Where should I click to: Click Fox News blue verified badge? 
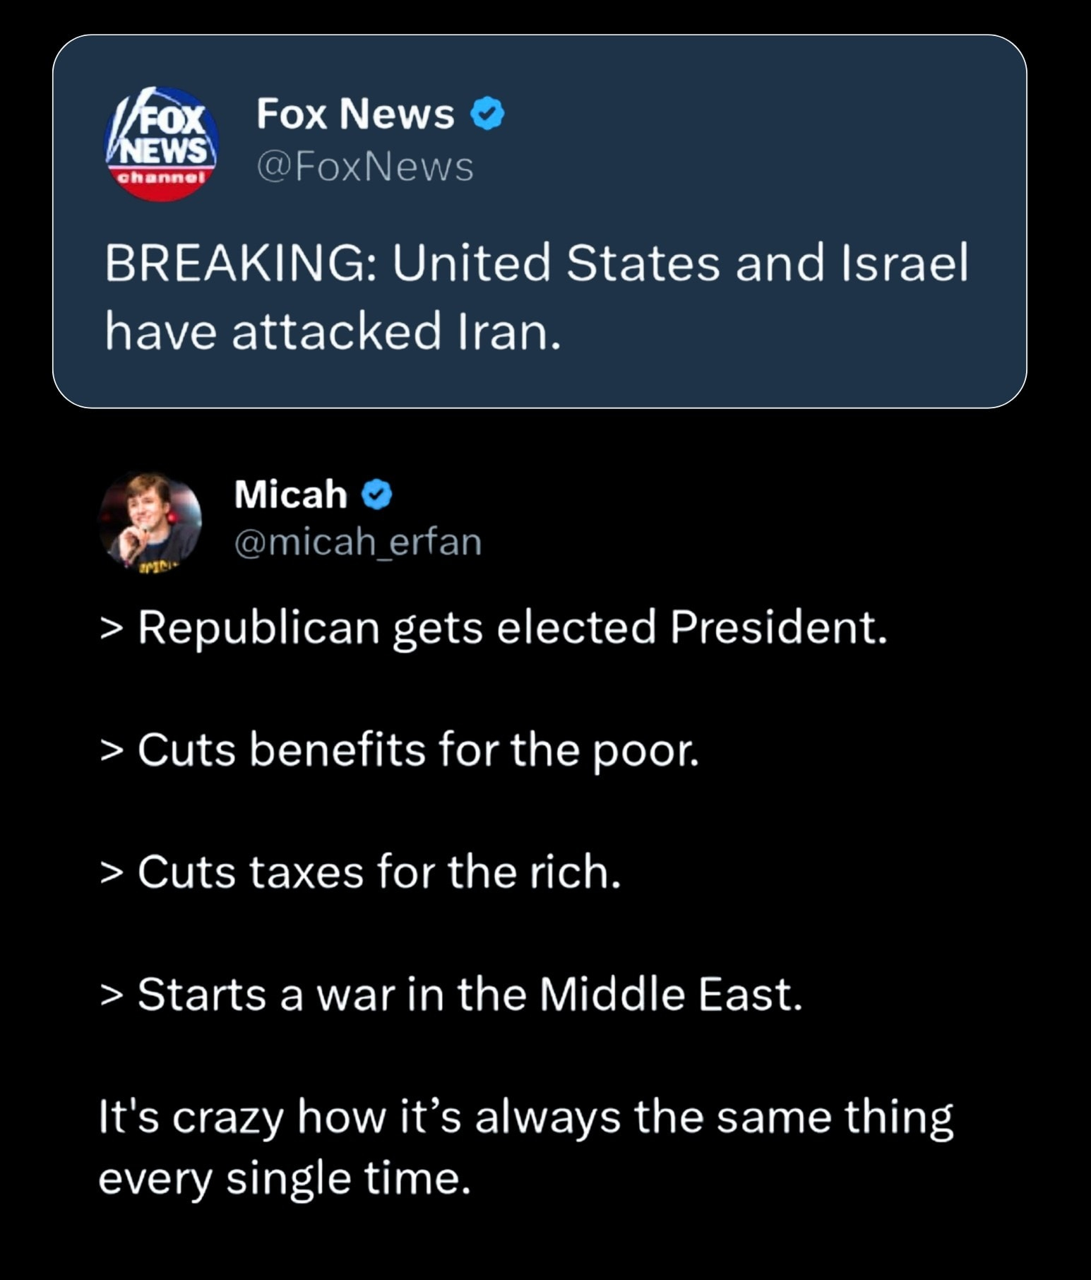click(x=487, y=114)
